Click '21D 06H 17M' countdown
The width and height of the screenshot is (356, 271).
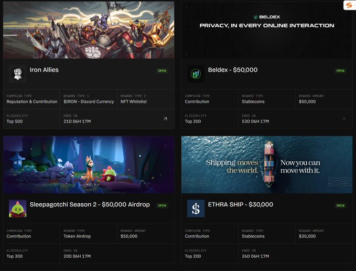[x=77, y=121]
